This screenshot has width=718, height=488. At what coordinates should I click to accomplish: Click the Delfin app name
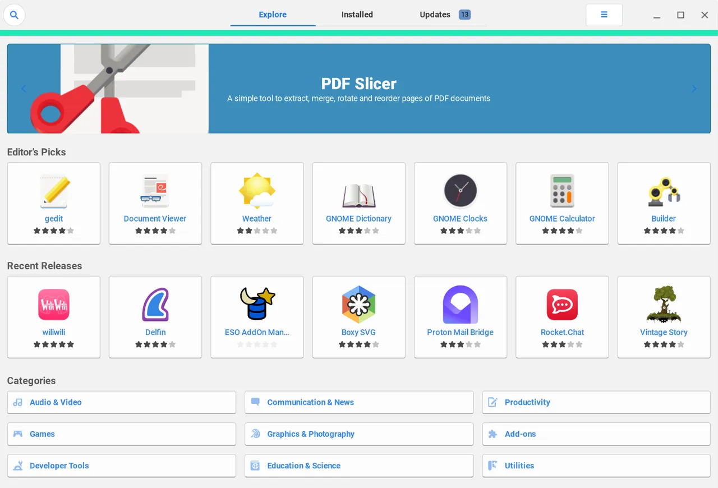click(155, 332)
